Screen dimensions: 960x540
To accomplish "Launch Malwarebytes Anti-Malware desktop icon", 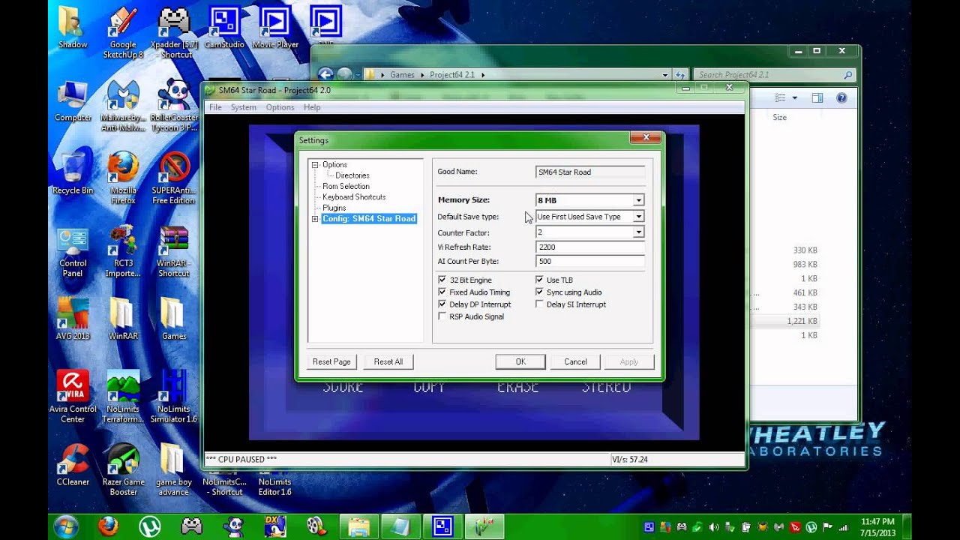I will [x=123, y=106].
